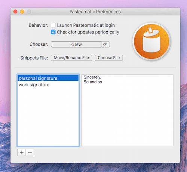Minimize the Preferences window with yellow button
Image resolution: width=187 pixels, height=172 pixels.
click(22, 12)
